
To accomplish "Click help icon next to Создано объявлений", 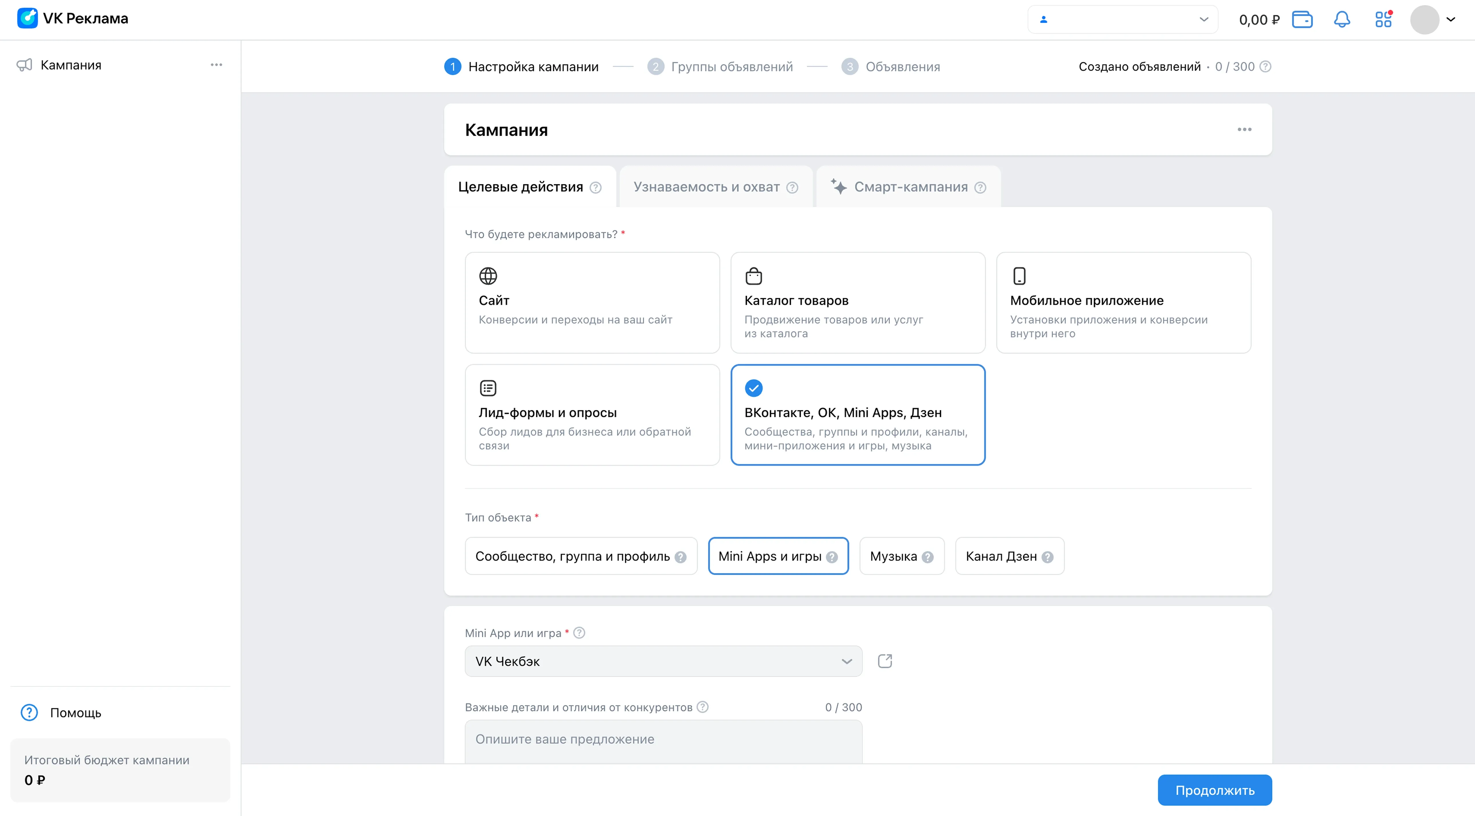I will [1266, 66].
